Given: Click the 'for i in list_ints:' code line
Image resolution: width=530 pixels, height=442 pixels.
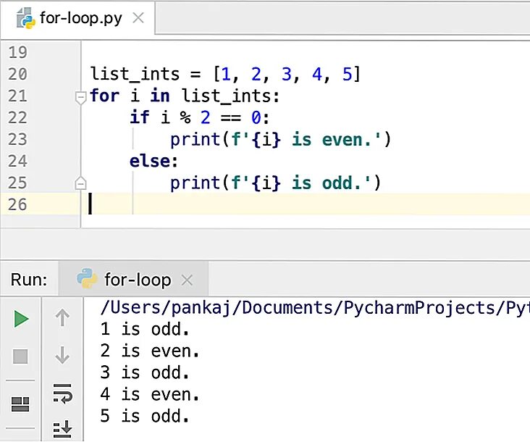Looking at the screenshot, I should 185,96.
